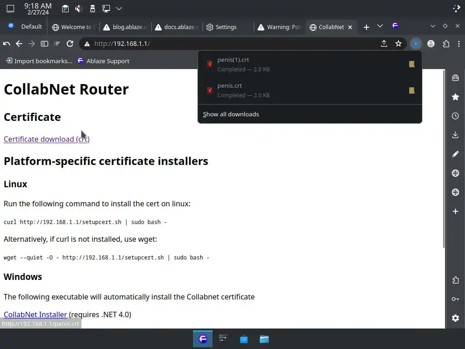Screen dimensions: 465x349
Task: Close the CollabNet tab
Action: [x=350, y=27]
